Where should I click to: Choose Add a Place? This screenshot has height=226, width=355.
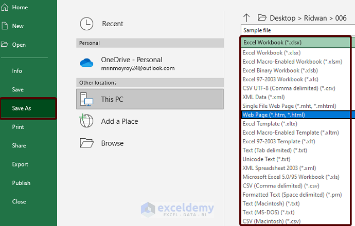pos(150,121)
